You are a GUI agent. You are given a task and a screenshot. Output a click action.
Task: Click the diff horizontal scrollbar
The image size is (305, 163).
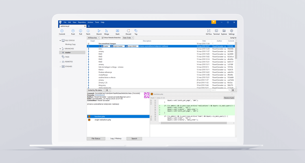[194, 123]
